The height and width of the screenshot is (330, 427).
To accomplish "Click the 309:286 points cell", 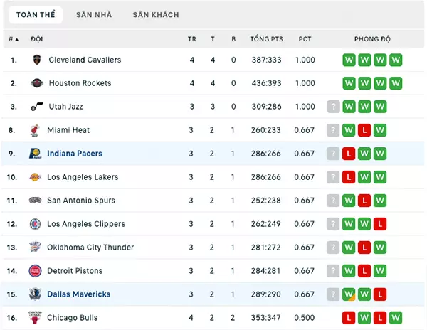I will [267, 107].
